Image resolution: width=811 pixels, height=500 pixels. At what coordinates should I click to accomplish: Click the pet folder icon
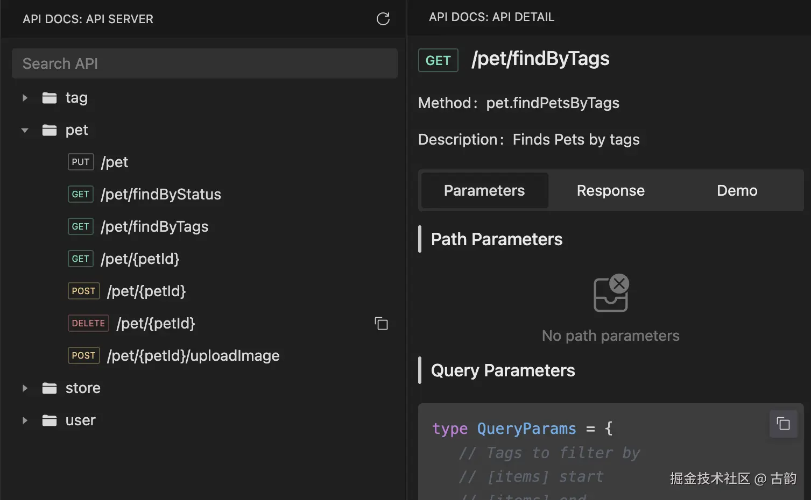pos(50,130)
